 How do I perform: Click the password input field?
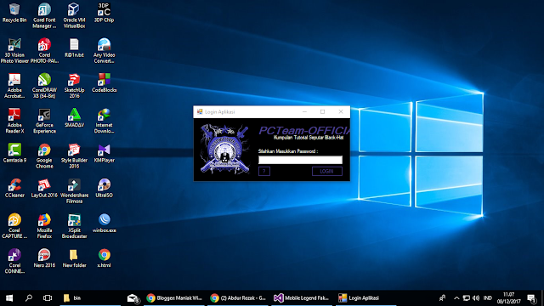coord(300,160)
